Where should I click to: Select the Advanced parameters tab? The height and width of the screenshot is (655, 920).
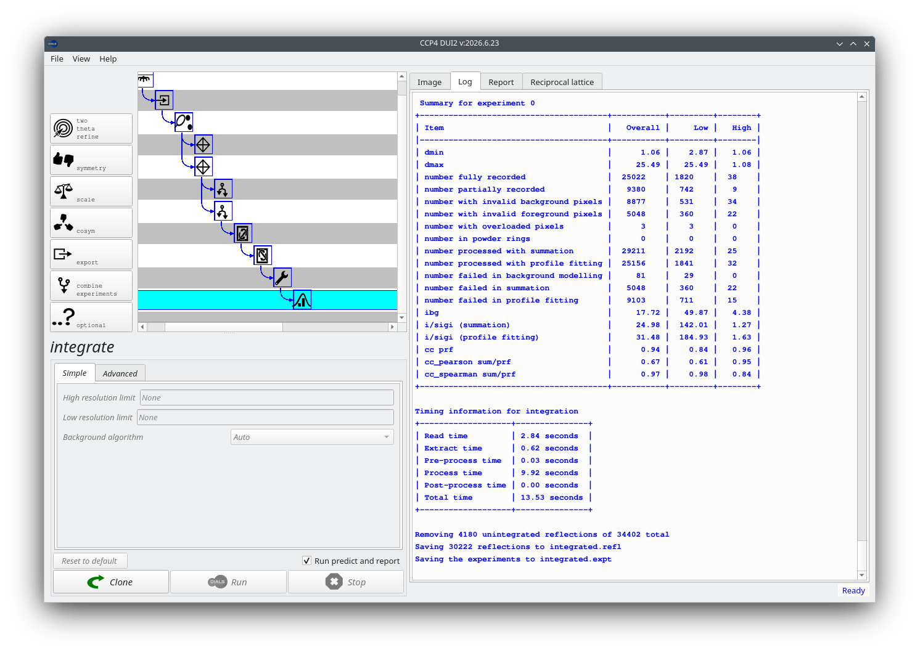pyautogui.click(x=120, y=373)
